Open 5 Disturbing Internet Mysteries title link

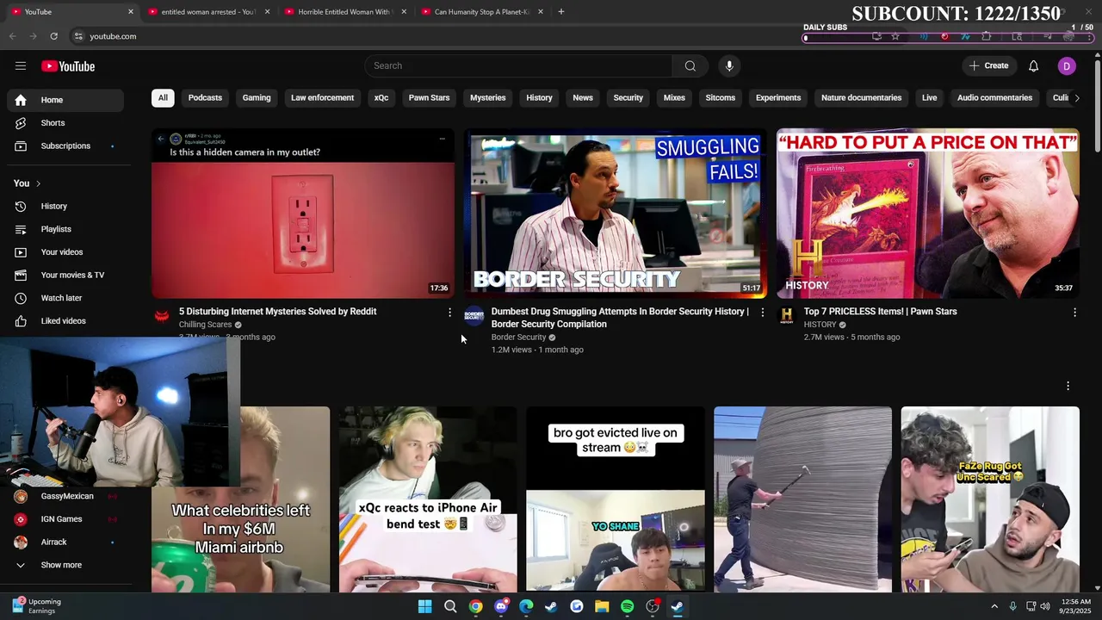tap(277, 312)
